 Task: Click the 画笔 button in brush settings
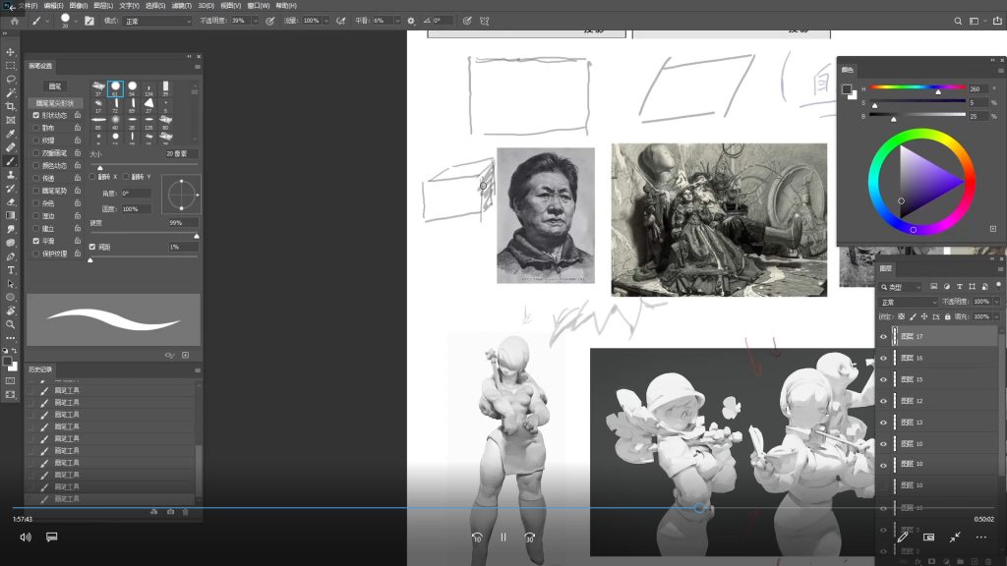coord(56,87)
